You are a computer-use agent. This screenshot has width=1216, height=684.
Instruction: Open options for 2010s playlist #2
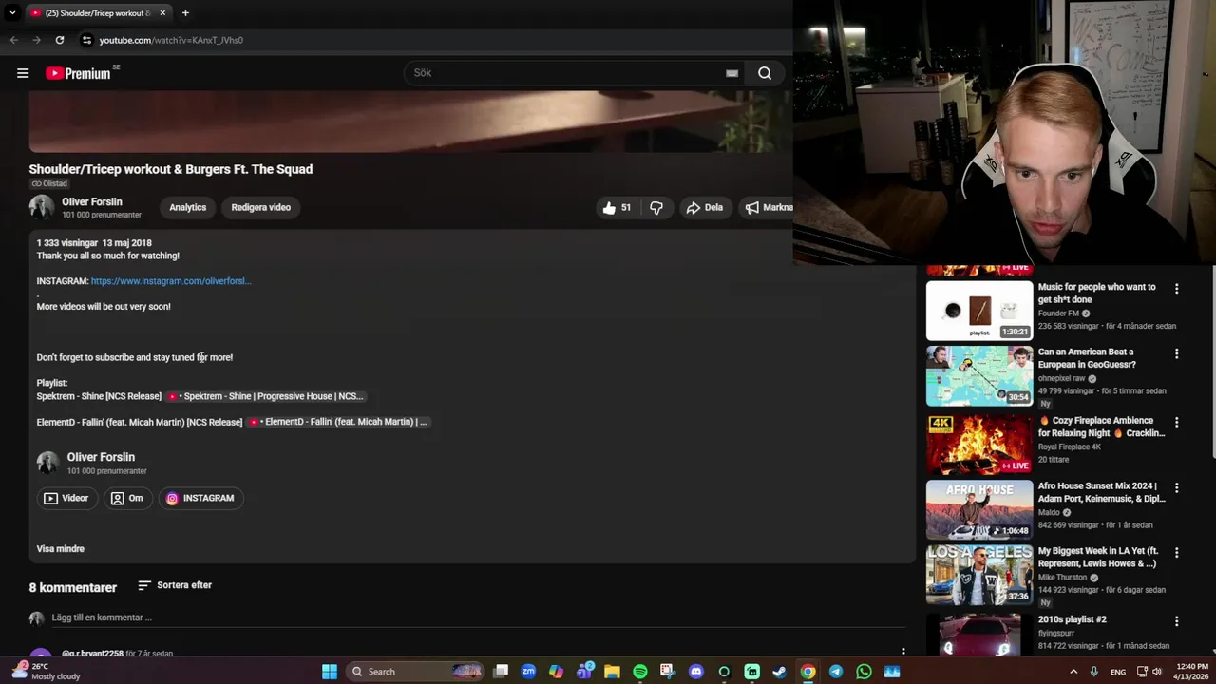tap(1176, 621)
